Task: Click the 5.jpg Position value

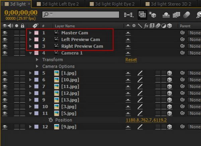Action: point(146,120)
